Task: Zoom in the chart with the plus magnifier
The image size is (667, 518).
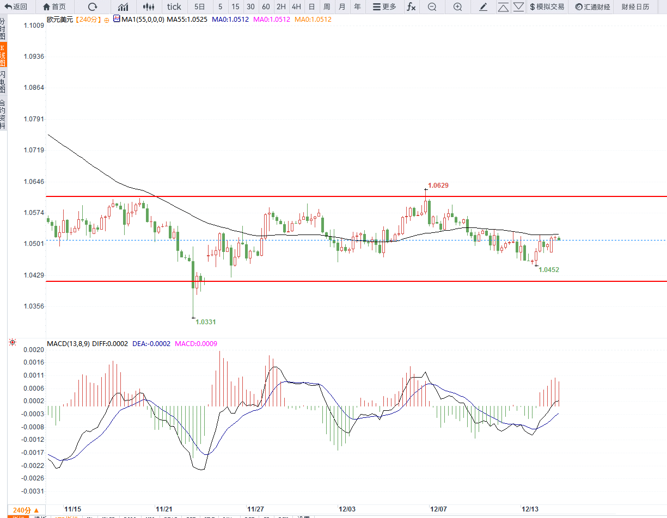Action: pos(458,7)
